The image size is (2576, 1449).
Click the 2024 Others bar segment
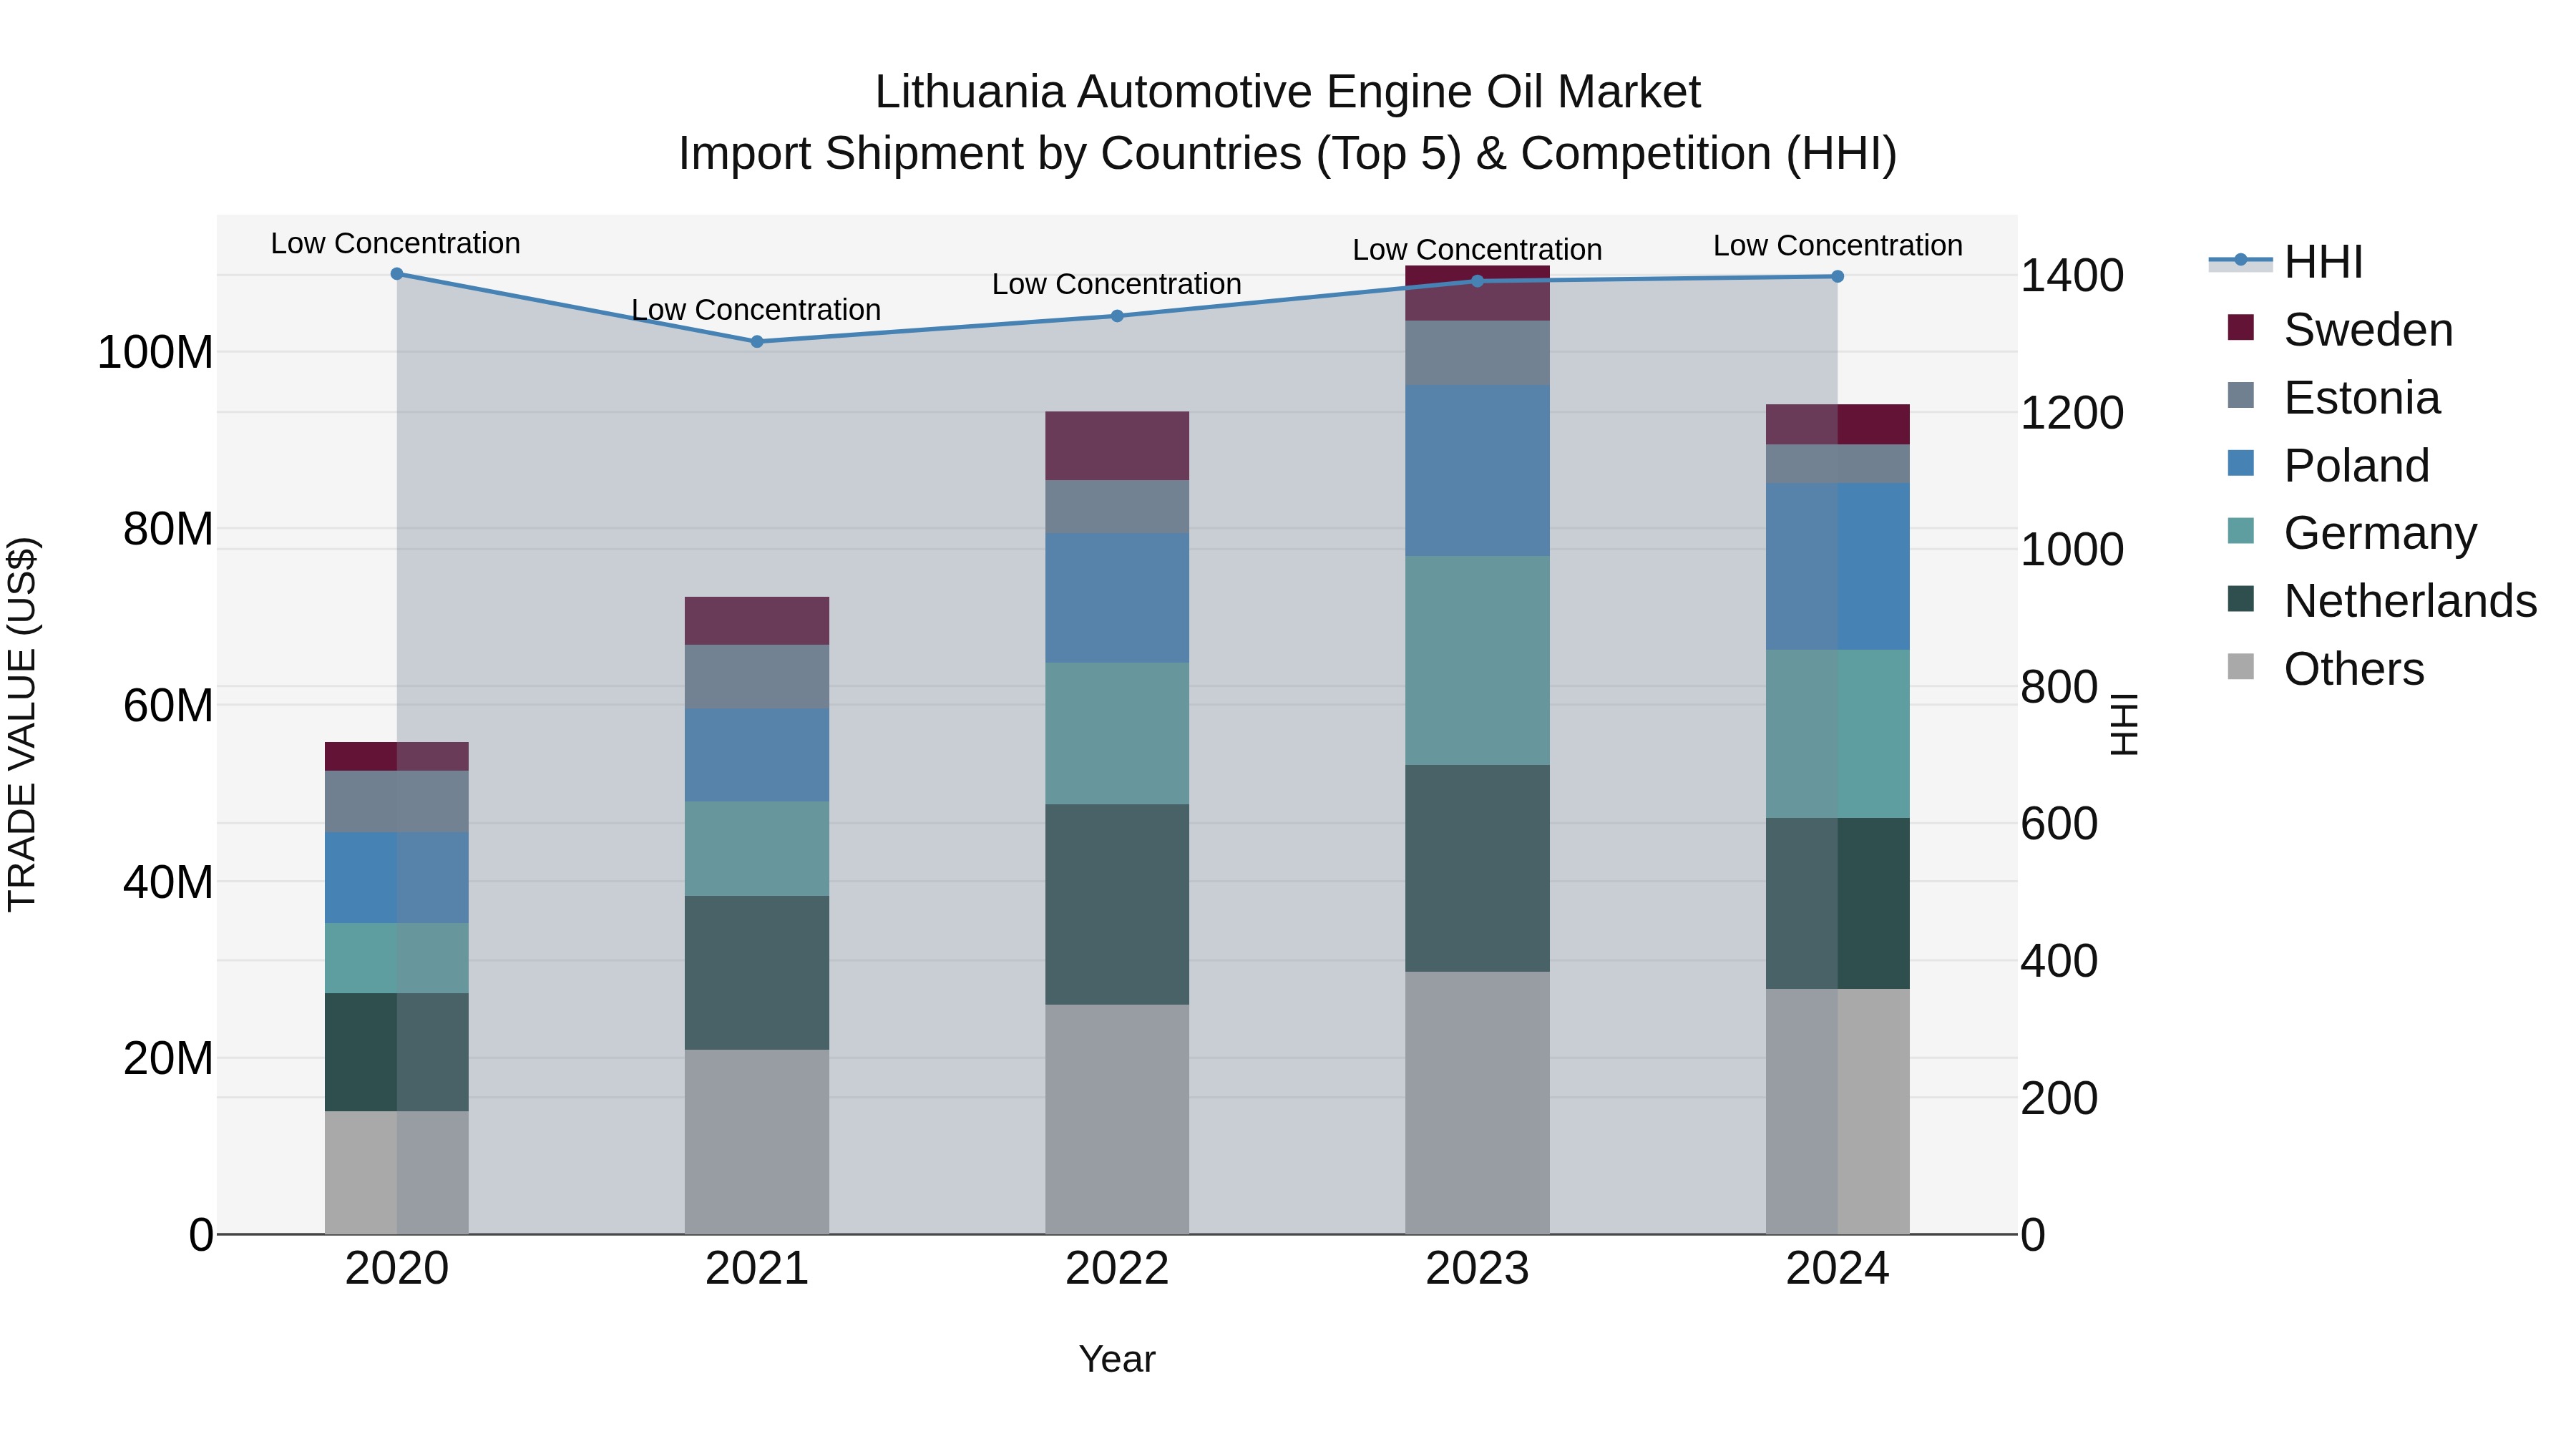(x=1838, y=1111)
